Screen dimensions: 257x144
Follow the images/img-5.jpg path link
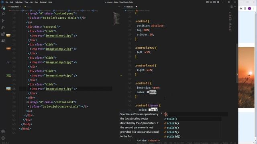pyautogui.click(x=59, y=89)
